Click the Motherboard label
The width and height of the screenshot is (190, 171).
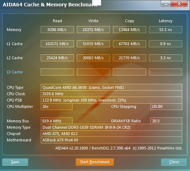click(x=19, y=140)
